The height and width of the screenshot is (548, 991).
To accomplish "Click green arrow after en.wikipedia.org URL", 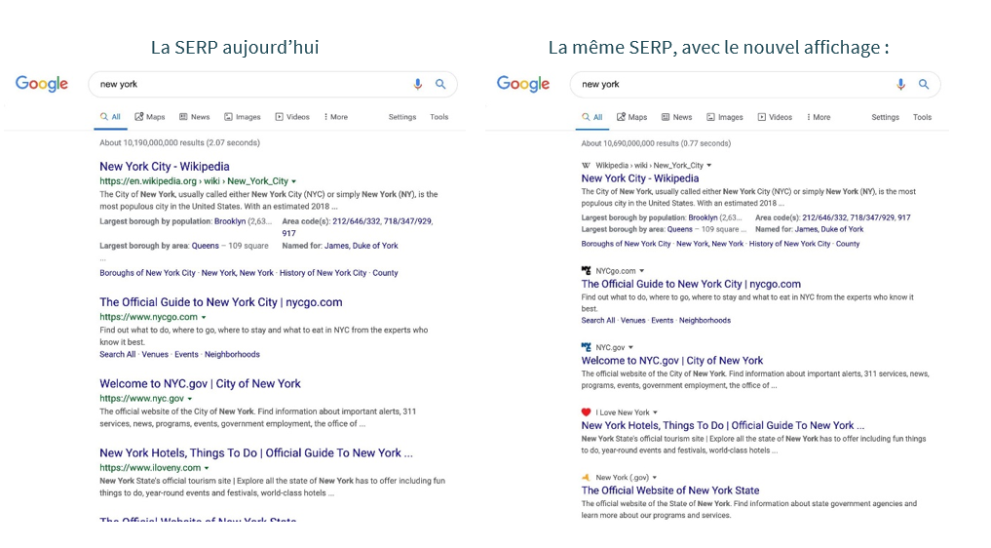I will tap(294, 181).
